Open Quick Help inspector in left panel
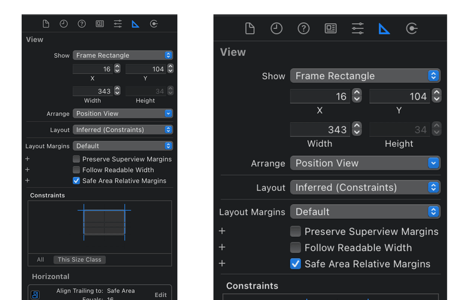Screen dimensions: 469x300 click(x=82, y=23)
